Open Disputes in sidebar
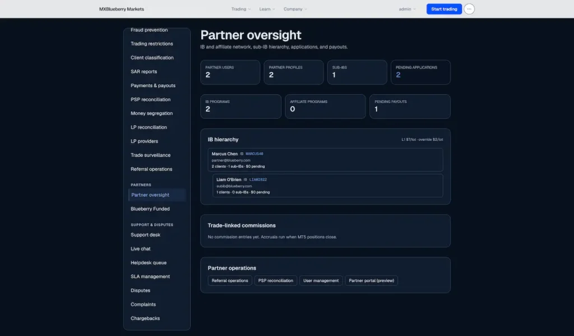The image size is (574, 336). click(140, 290)
